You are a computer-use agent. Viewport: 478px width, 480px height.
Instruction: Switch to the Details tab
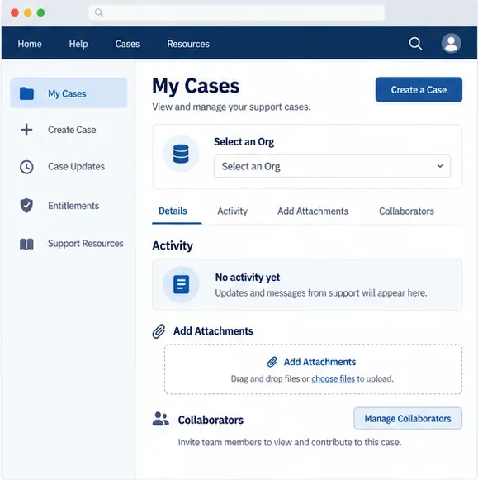[x=173, y=211]
